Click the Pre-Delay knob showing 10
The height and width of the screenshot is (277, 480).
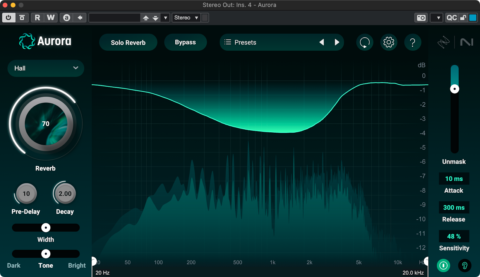(x=26, y=194)
